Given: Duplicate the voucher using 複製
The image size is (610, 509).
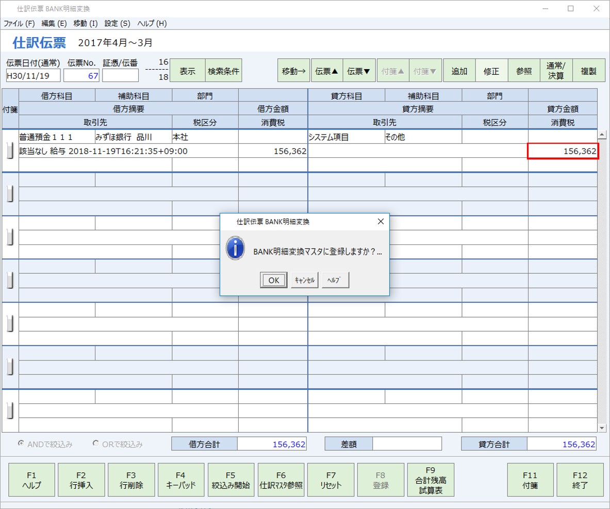Looking at the screenshot, I should pyautogui.click(x=588, y=71).
